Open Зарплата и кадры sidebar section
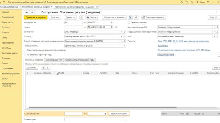Screen dimensions: 220x123 pyautogui.click(x=10, y=53)
